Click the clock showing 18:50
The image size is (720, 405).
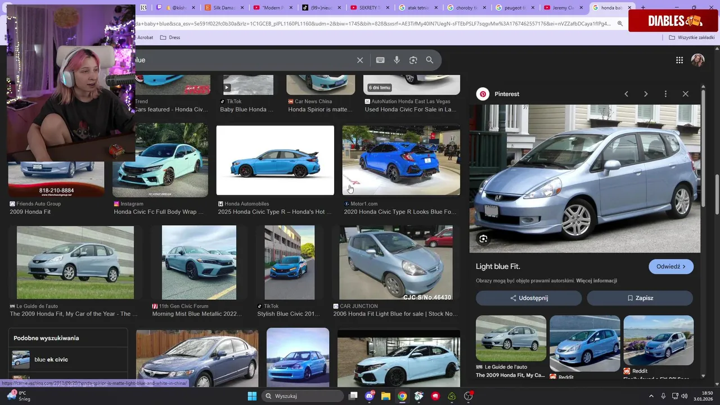click(703, 396)
